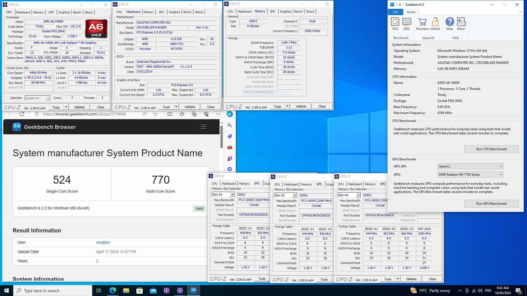
Task: Open the Help icon in Geekbench ribbon
Action: pyautogui.click(x=450, y=24)
